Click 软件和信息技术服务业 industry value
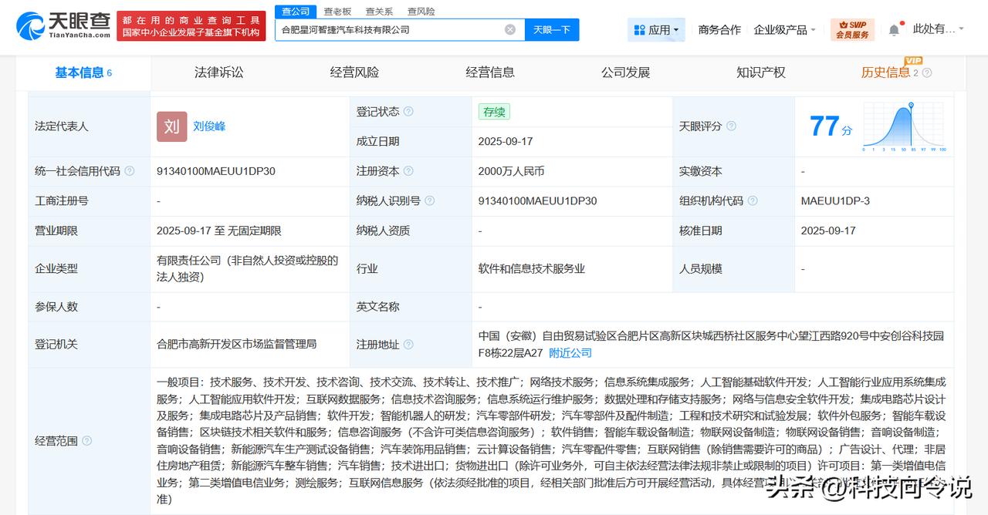988x515 pixels. pyautogui.click(x=532, y=268)
